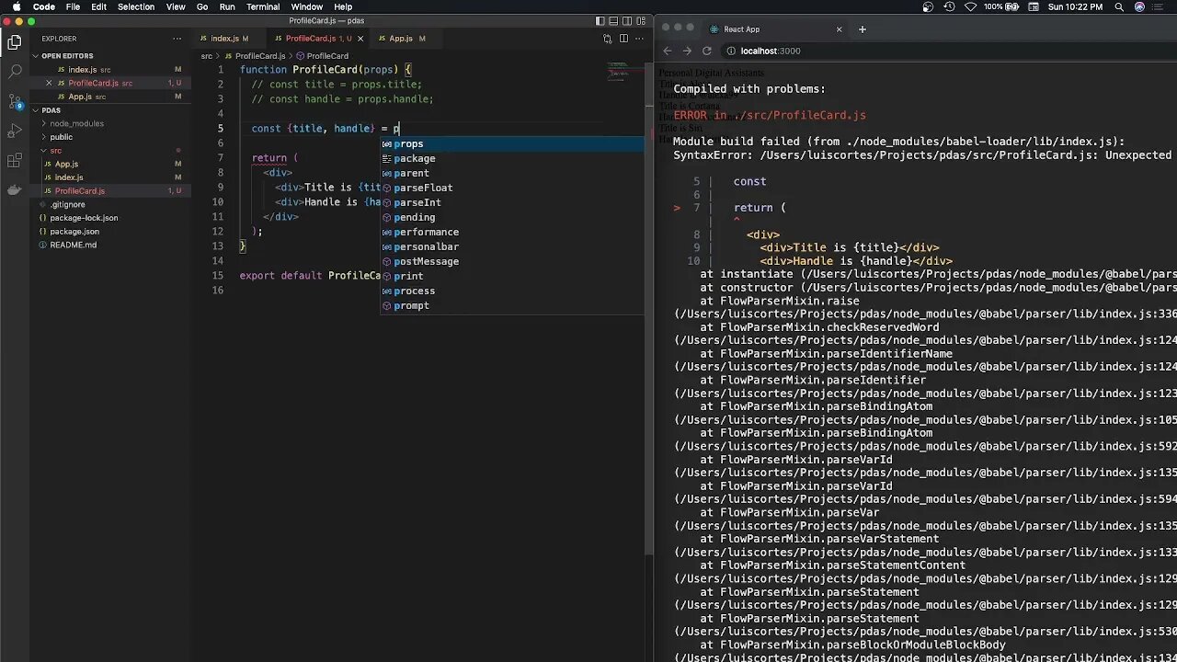The image size is (1177, 662).
Task: Open Time Machine menu bar icon
Action: (950, 6)
